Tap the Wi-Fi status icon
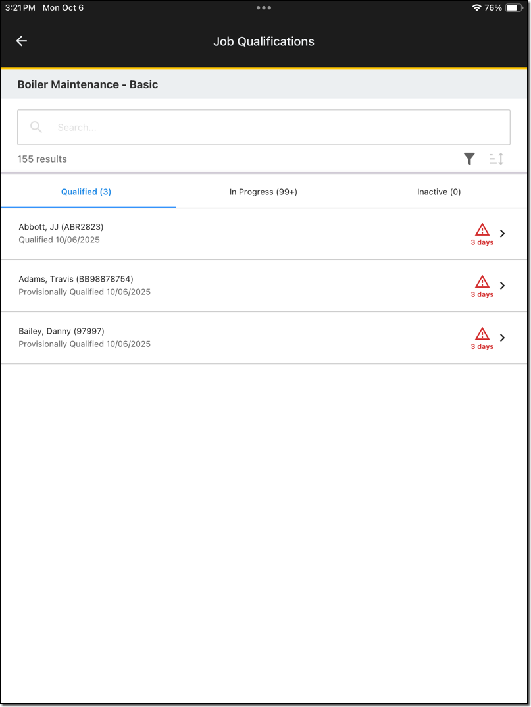531x707 pixels. click(x=476, y=8)
